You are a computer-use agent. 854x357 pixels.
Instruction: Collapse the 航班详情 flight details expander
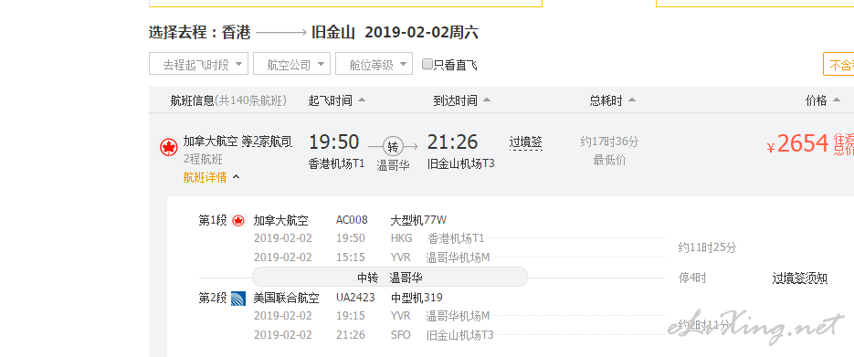pos(211,177)
